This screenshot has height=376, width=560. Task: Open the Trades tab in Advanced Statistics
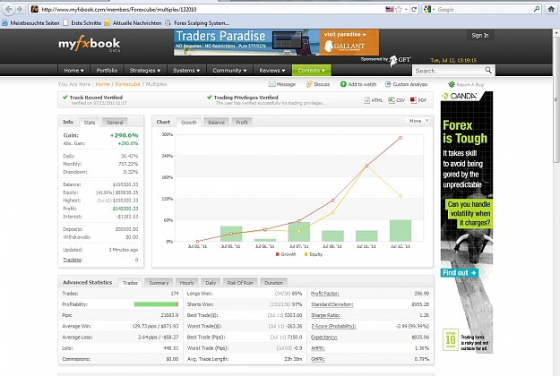point(130,283)
